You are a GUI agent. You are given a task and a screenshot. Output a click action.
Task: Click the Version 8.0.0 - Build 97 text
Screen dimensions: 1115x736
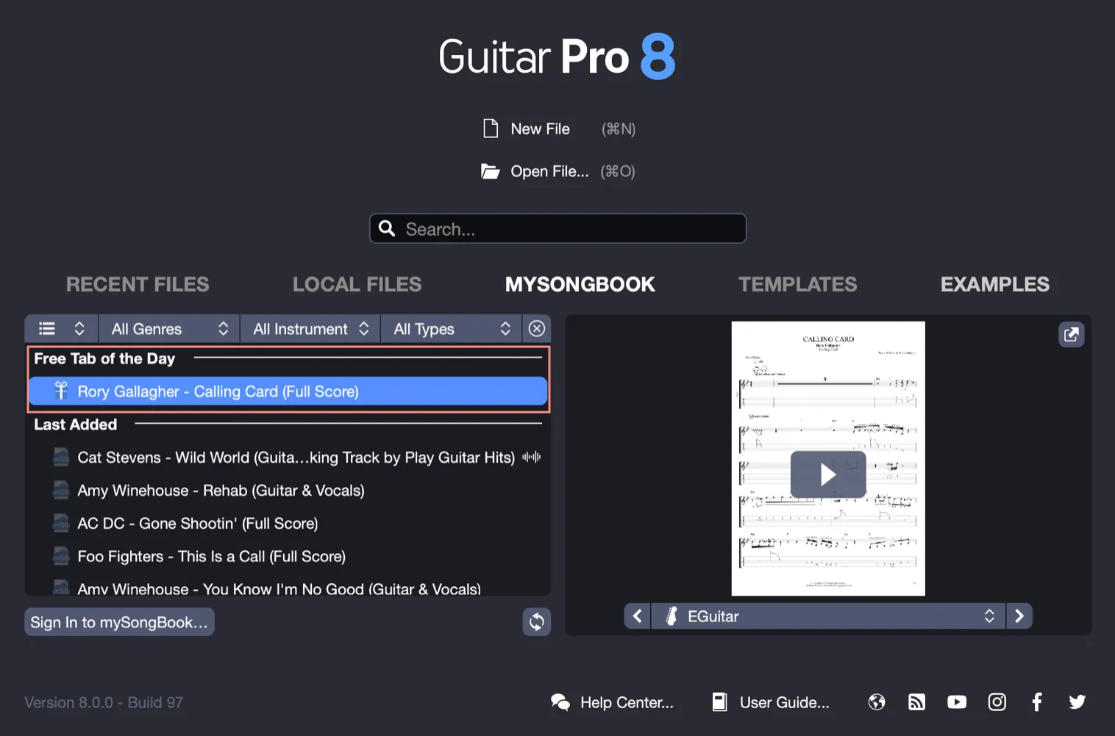tap(104, 702)
